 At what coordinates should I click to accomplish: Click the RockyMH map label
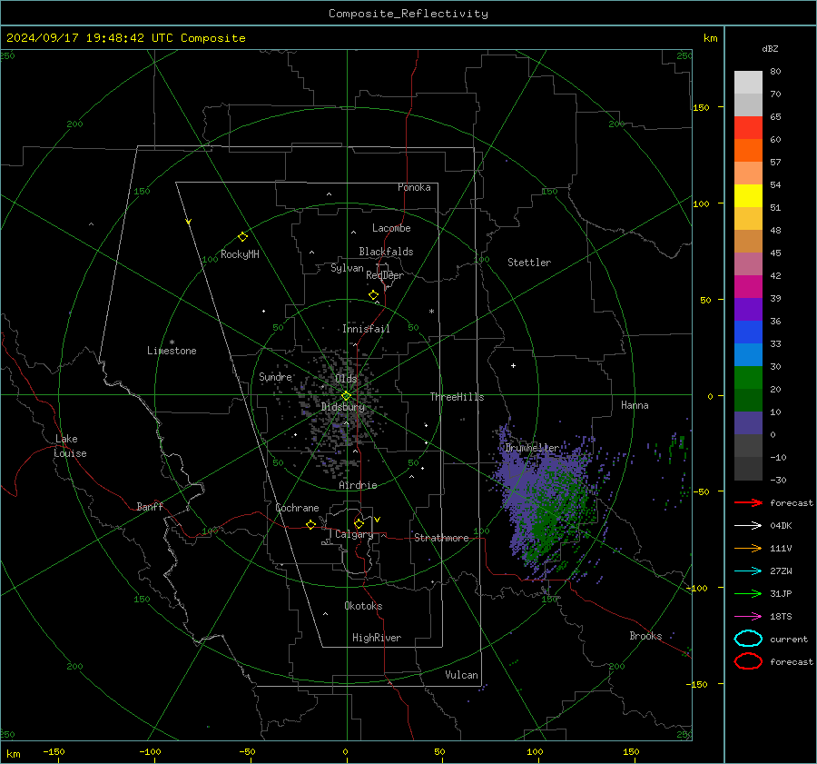tap(240, 254)
